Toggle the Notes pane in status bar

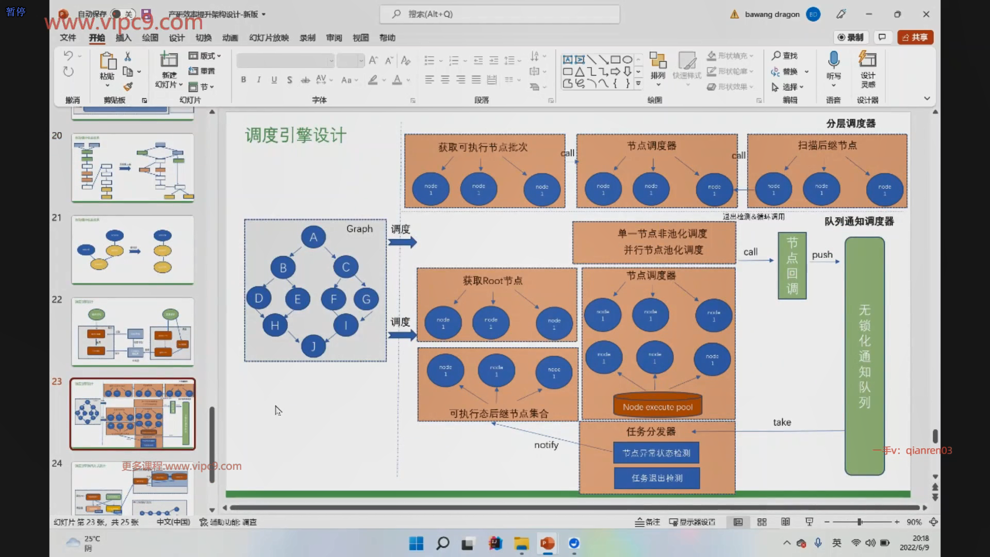tap(647, 522)
